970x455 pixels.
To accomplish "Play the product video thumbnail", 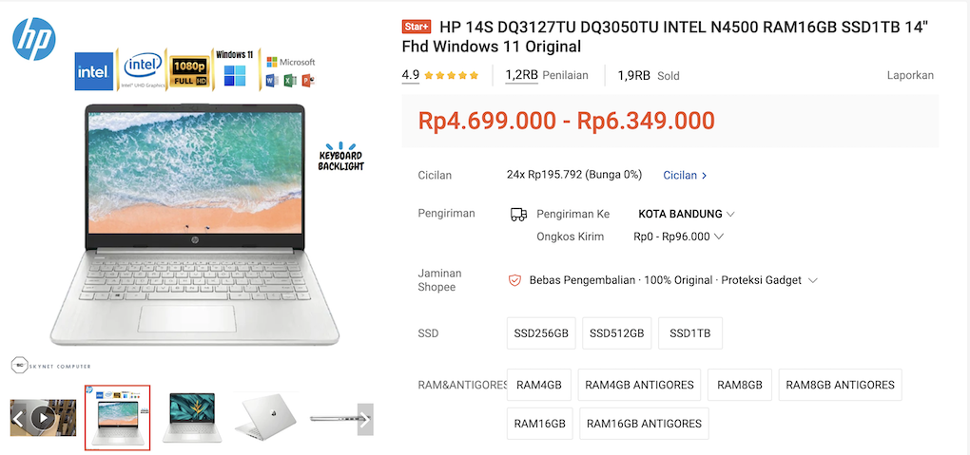I will pos(43,418).
